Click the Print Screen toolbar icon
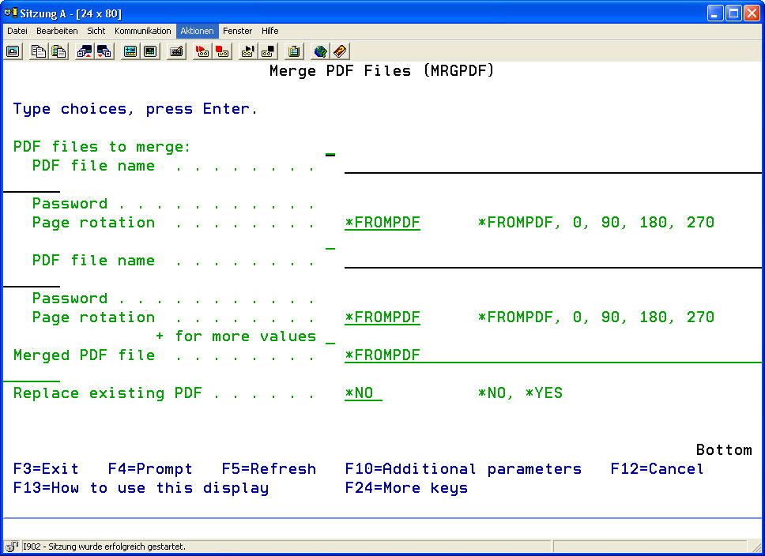Viewport: 765px width, 556px height. pyautogui.click(x=13, y=51)
